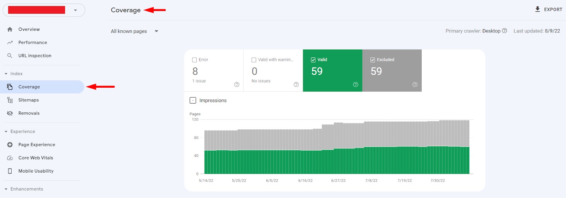566x198 pixels.
Task: Open the property selector dropdown
Action: [x=75, y=10]
